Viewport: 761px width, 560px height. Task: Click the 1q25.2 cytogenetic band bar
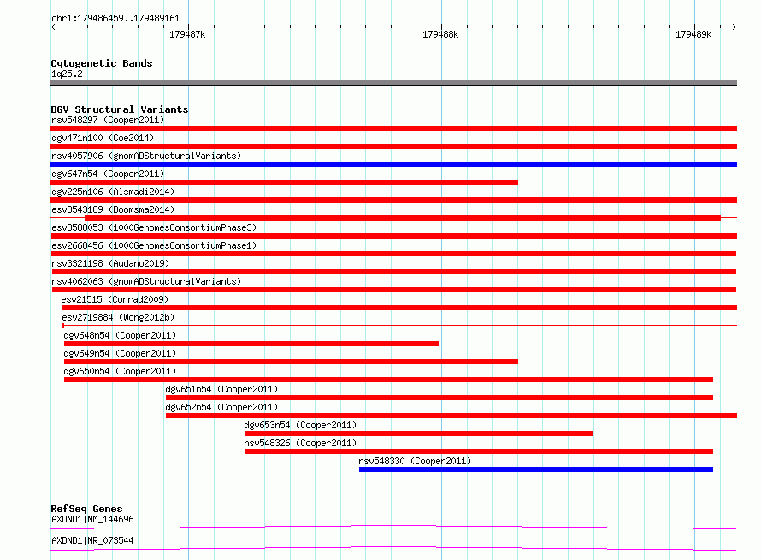point(393,83)
